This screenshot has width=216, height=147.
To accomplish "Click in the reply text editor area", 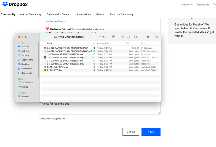I will point(99,108).
